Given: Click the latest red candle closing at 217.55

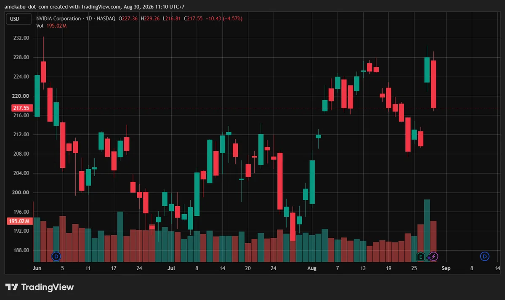Looking at the screenshot, I should coord(433,84).
